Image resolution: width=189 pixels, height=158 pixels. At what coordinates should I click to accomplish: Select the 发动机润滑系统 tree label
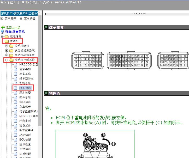(25, 51)
